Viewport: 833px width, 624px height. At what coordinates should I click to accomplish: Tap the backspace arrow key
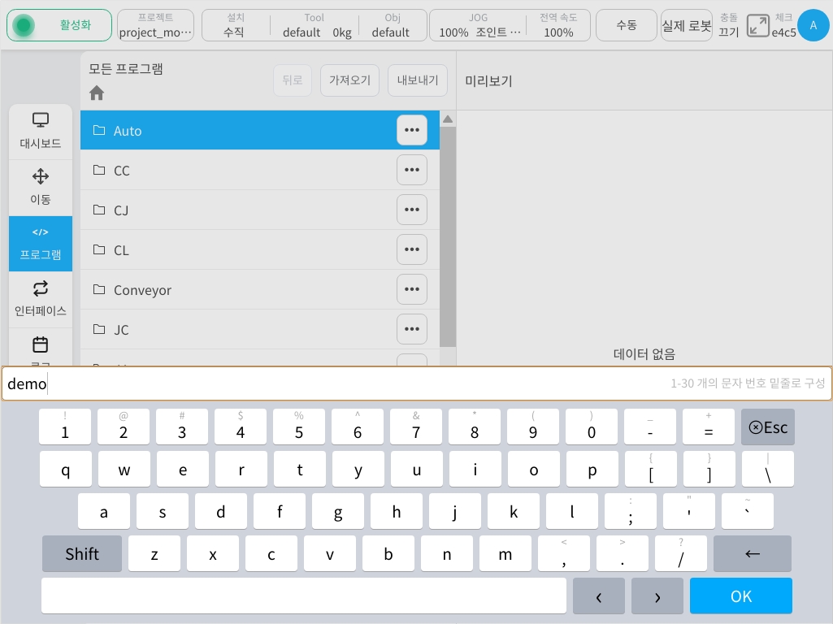(x=753, y=554)
